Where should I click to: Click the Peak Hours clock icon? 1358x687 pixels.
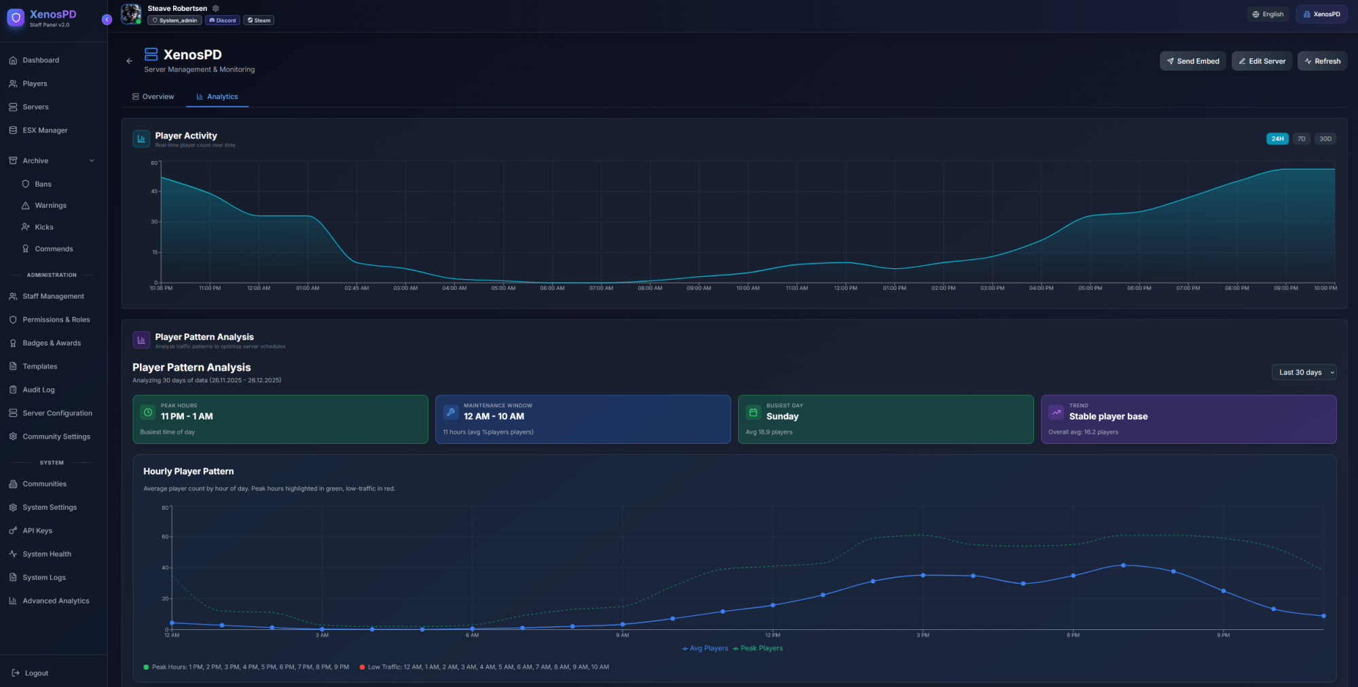pos(148,412)
